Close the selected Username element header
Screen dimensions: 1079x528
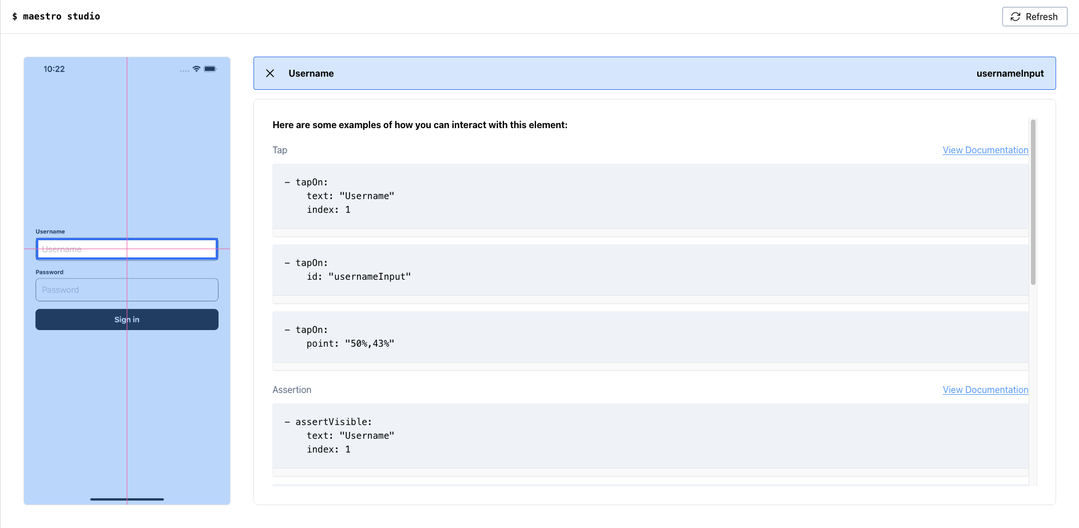(x=270, y=73)
